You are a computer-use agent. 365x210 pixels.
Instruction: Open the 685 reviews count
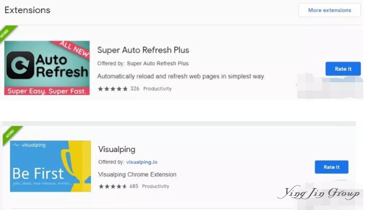tap(134, 186)
